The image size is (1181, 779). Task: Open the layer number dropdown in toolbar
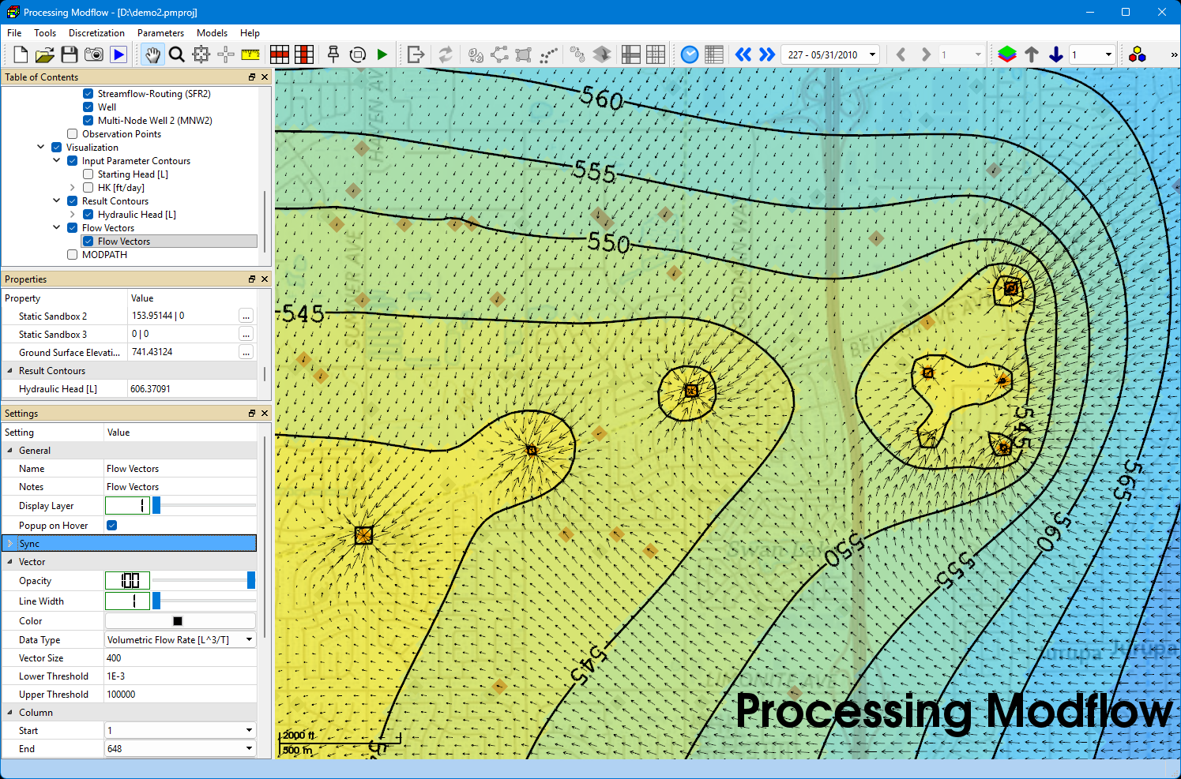click(x=1092, y=54)
